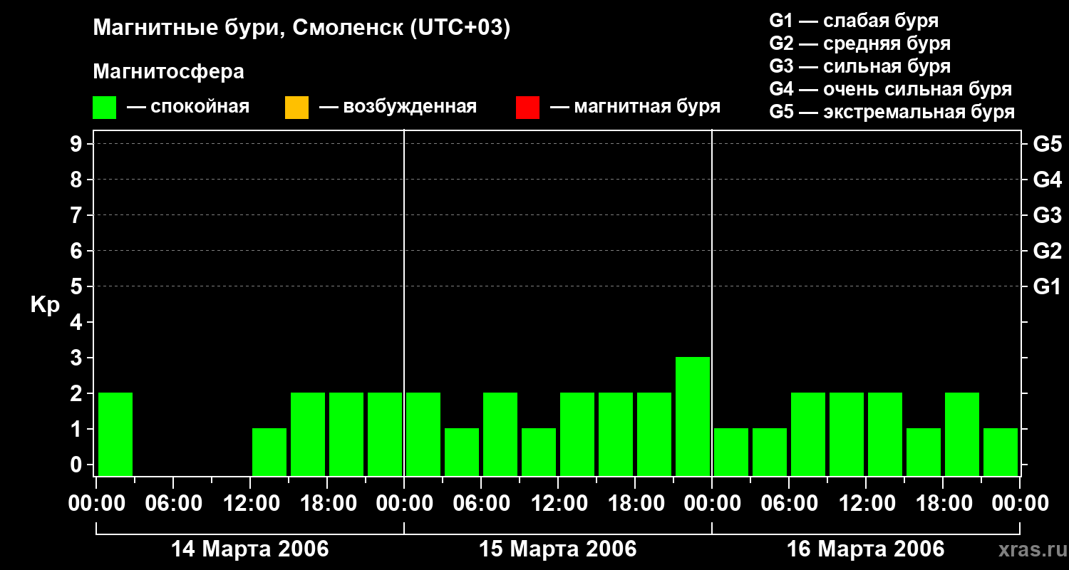Click the last bar on 16 March before midnight
This screenshot has width=1069, height=570.
(x=1001, y=452)
